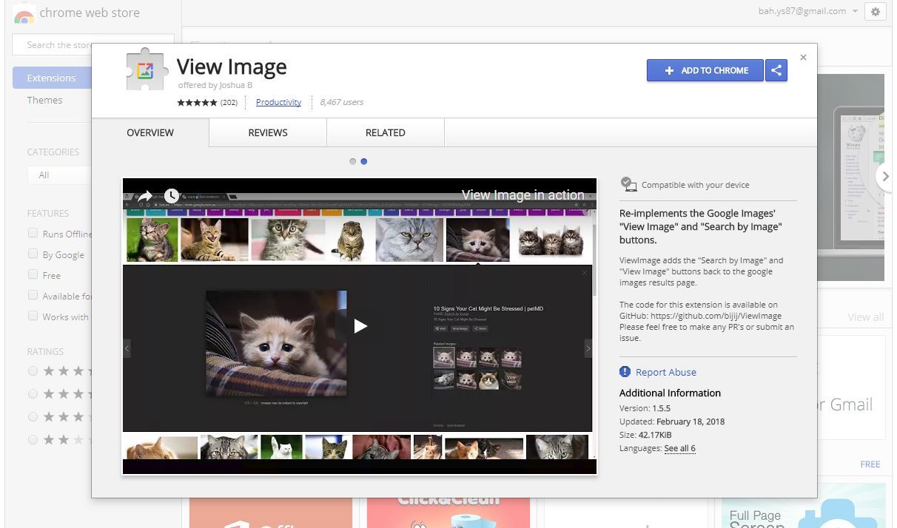Play the View Image in action video
Image resolution: width=897 pixels, height=528 pixels.
point(360,325)
